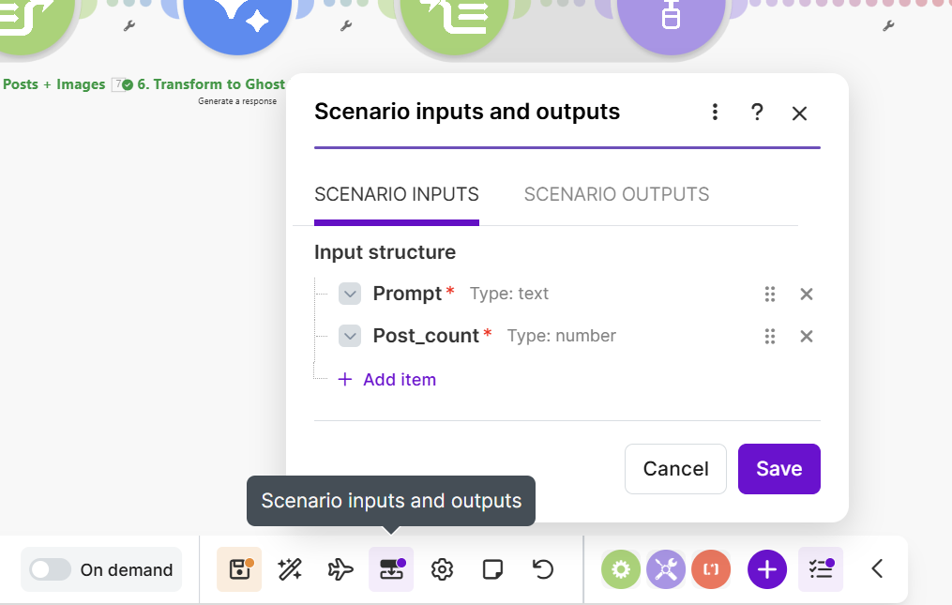The height and width of the screenshot is (605, 952).
Task: Expand the Prompt input item
Action: (x=350, y=294)
